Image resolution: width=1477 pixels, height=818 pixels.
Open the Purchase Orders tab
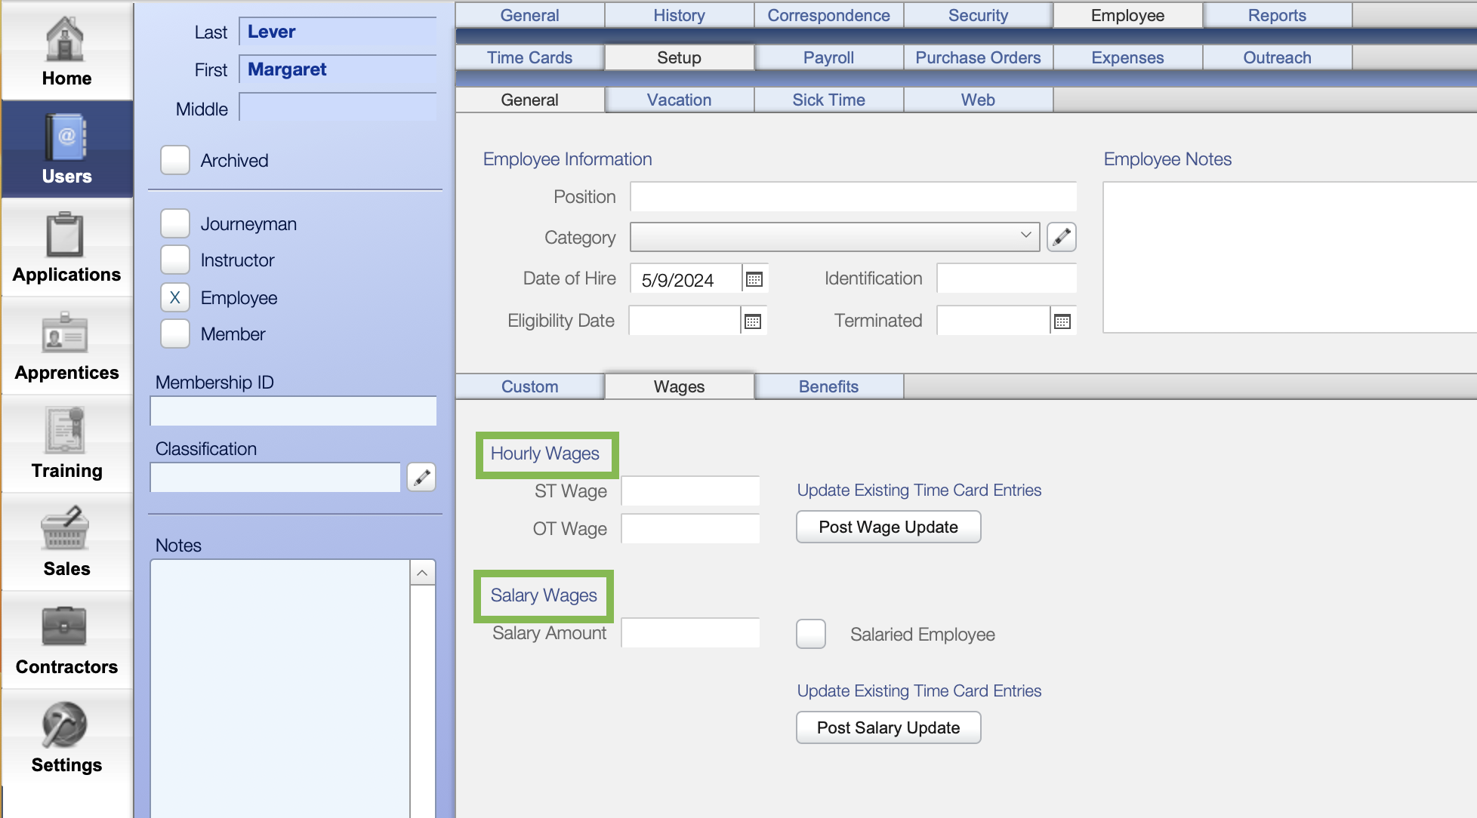click(978, 57)
